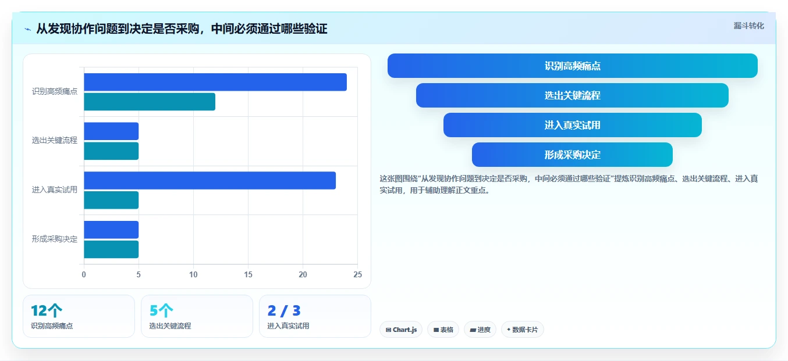Select the 表格 tag chip

[443, 330]
